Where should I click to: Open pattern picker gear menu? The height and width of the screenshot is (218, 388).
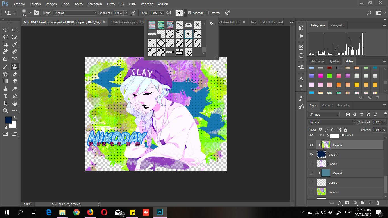(212, 23)
